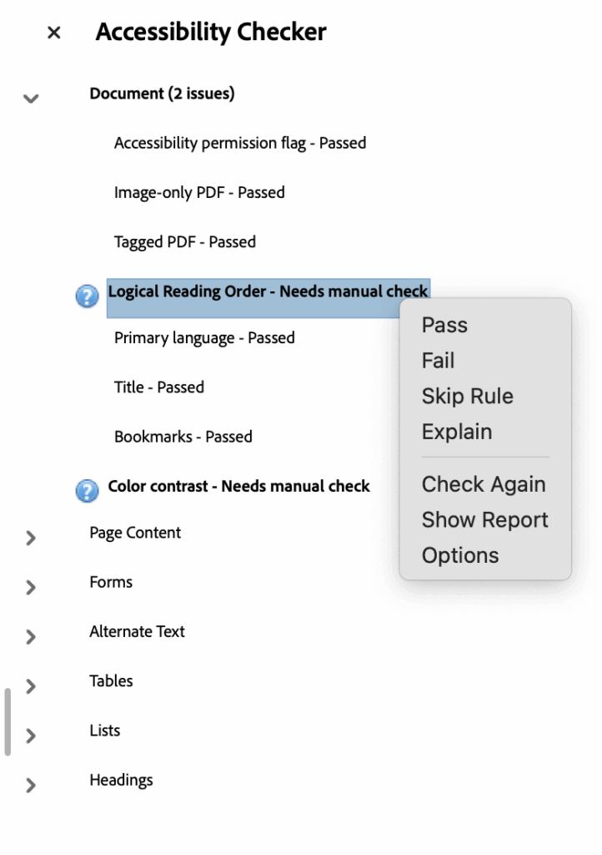Select Pass from the context menu
The height and width of the screenshot is (855, 602).
tap(444, 325)
